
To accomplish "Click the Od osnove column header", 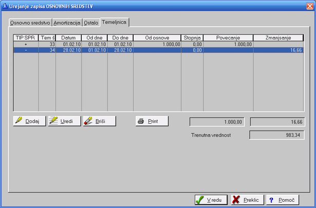I will [157, 38].
